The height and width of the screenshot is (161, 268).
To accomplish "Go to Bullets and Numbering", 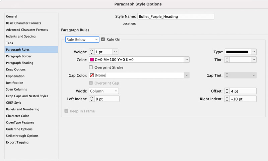I will [x=31, y=109].
